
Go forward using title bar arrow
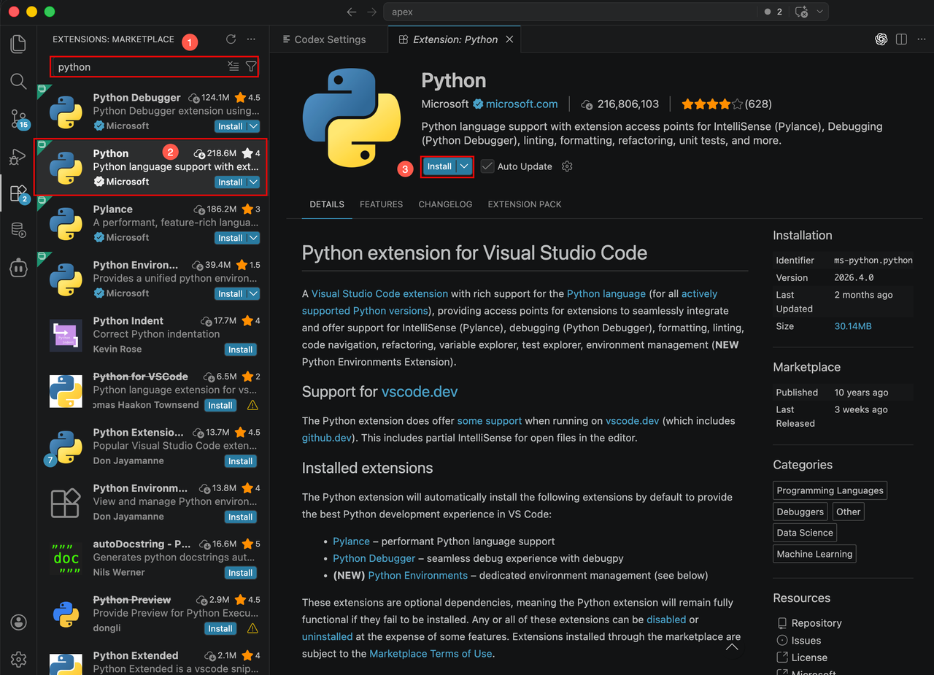372,12
